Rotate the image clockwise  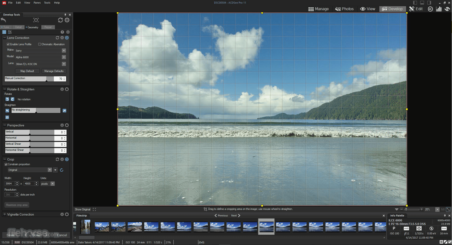(12, 99)
